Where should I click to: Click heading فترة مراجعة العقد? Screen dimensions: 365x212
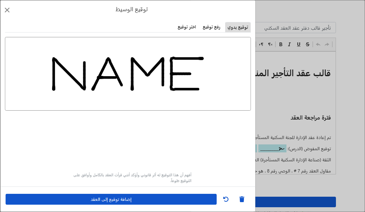click(x=310, y=118)
